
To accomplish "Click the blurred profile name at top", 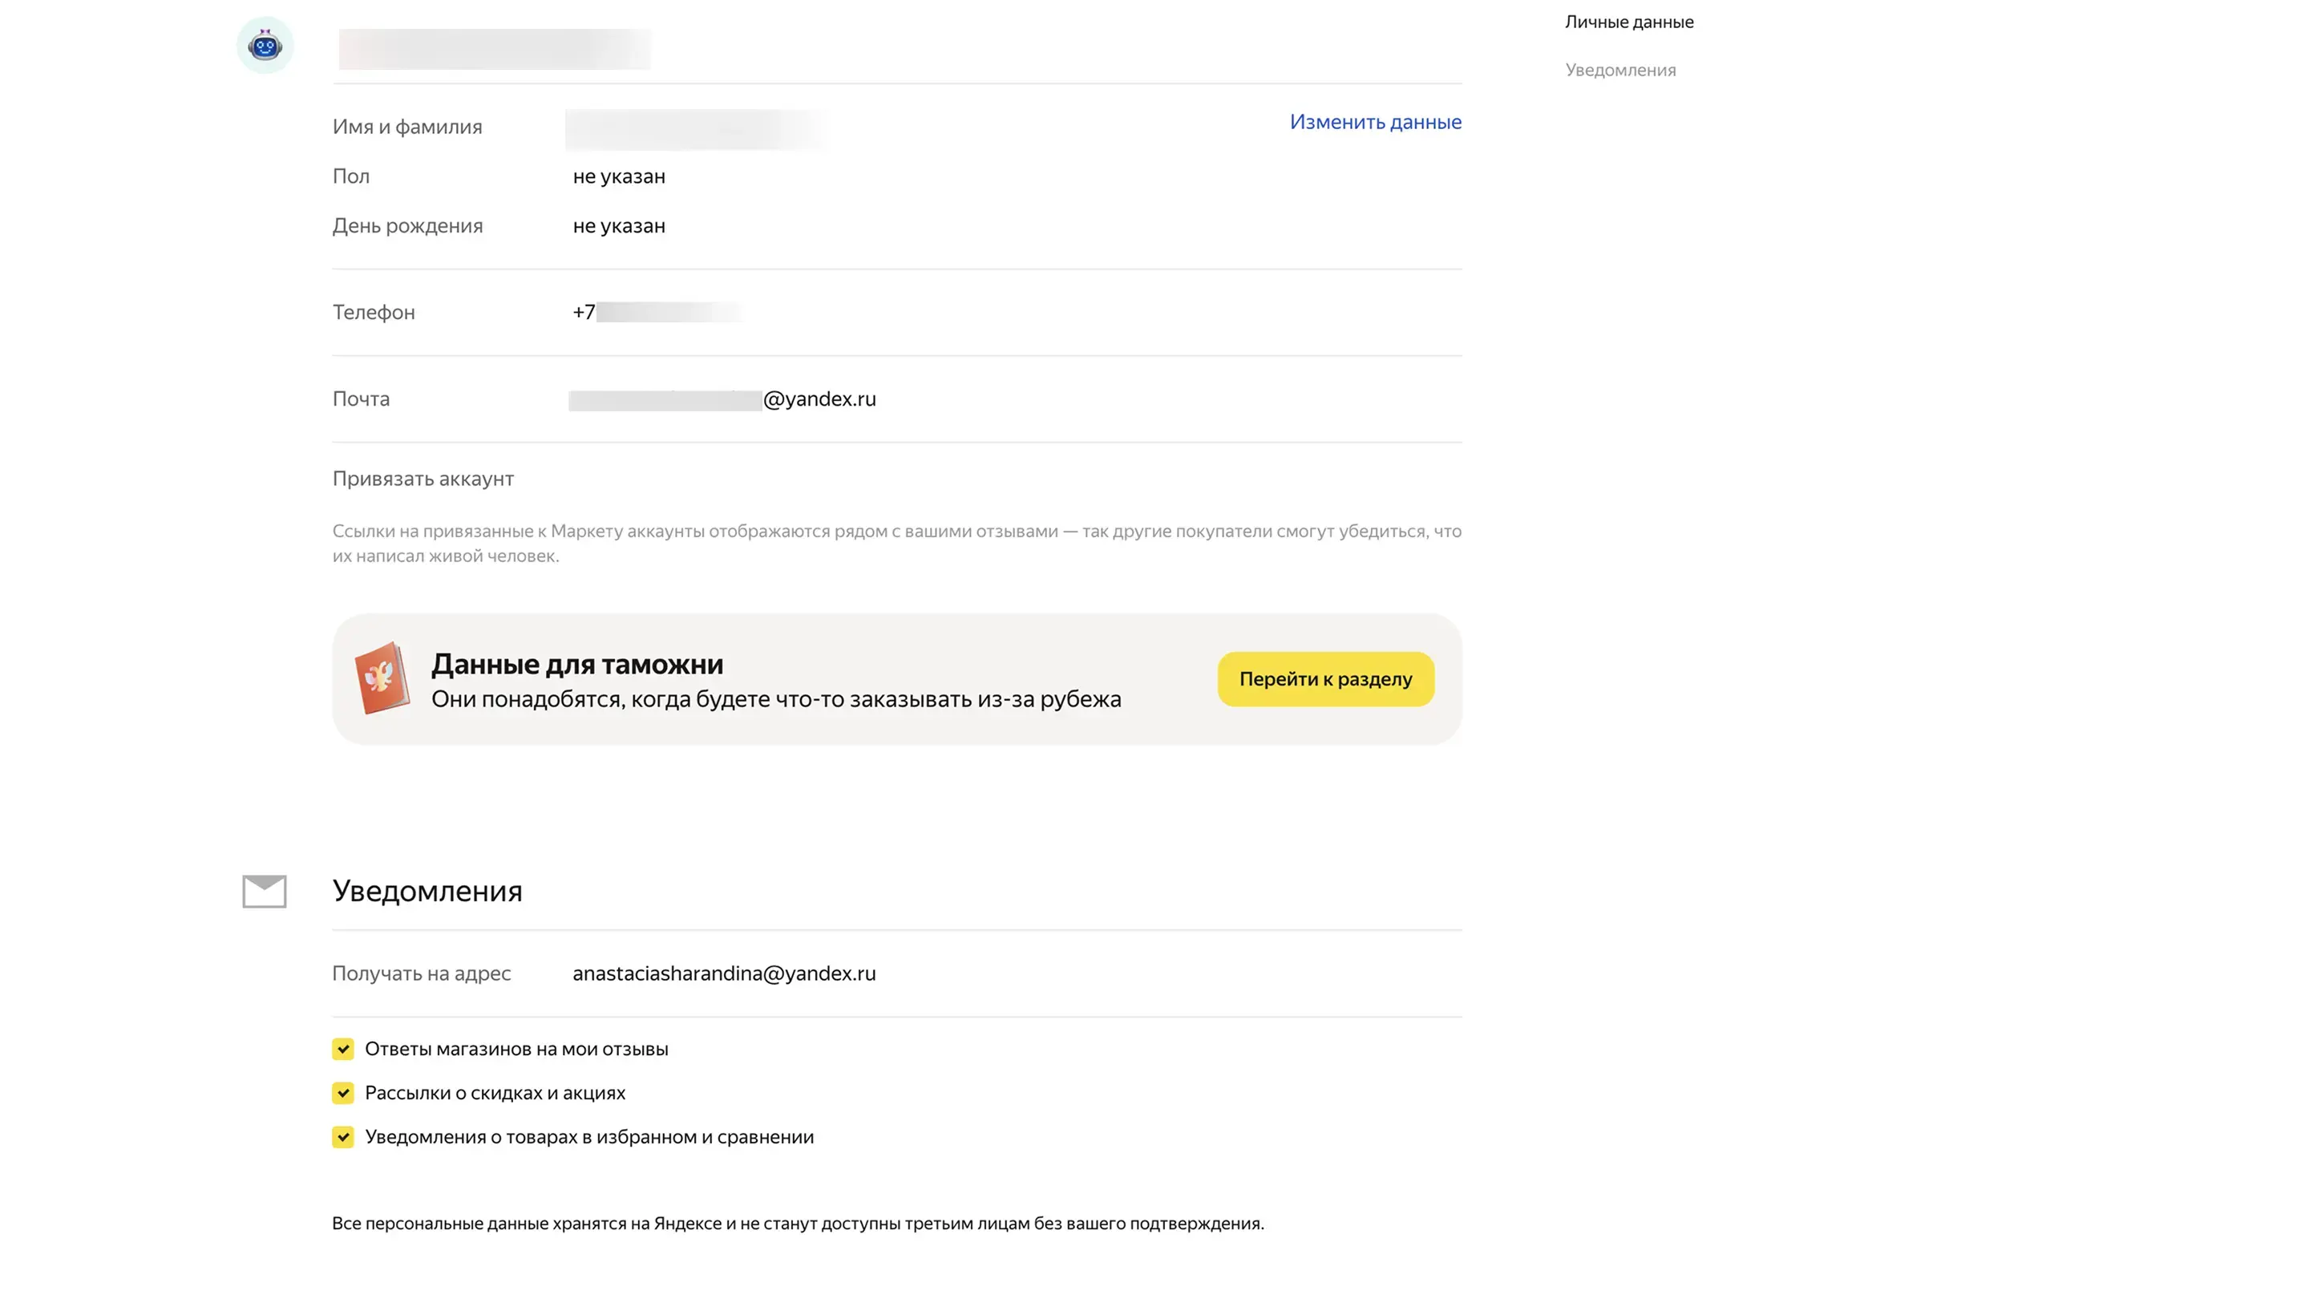I will 494,48.
